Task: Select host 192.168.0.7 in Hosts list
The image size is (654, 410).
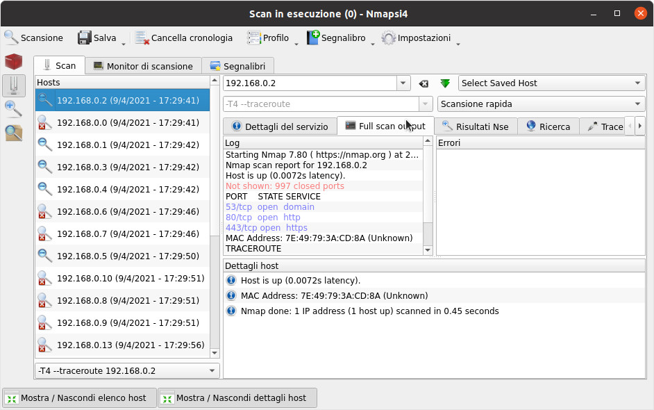Action: 122,233
